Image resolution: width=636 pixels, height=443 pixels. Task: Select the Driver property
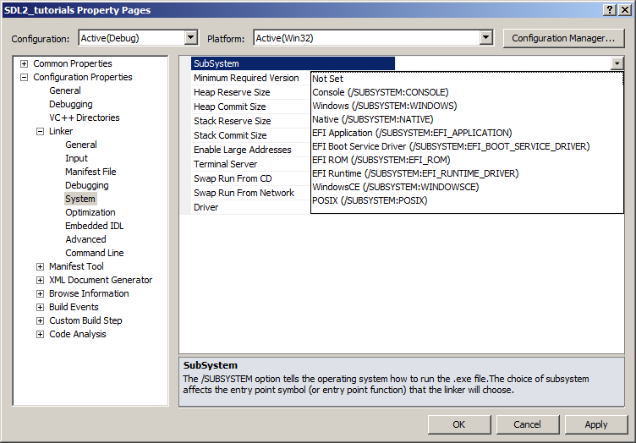click(250, 207)
